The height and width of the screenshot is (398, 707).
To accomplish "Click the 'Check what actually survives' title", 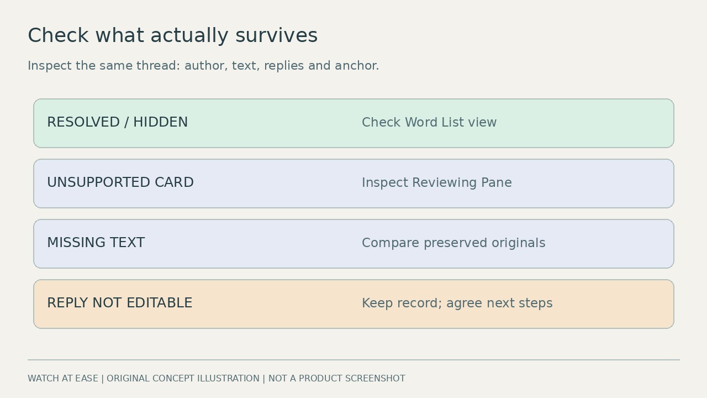I will pyautogui.click(x=173, y=35).
